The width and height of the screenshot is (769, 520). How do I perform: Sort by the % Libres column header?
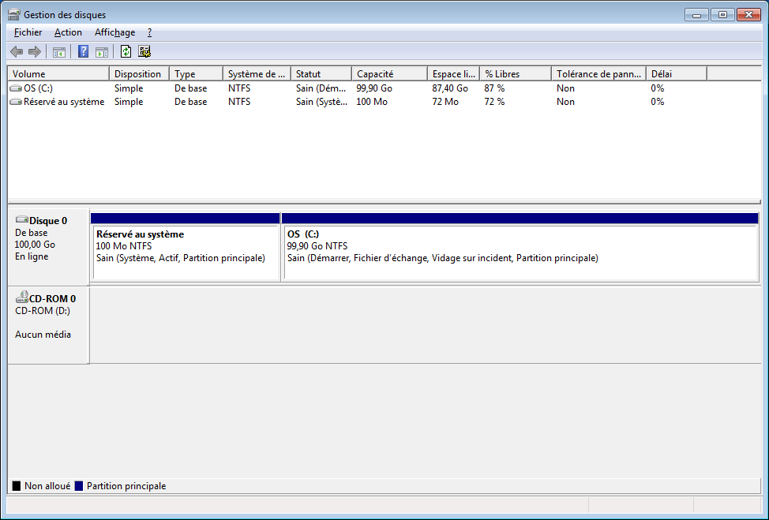click(516, 74)
